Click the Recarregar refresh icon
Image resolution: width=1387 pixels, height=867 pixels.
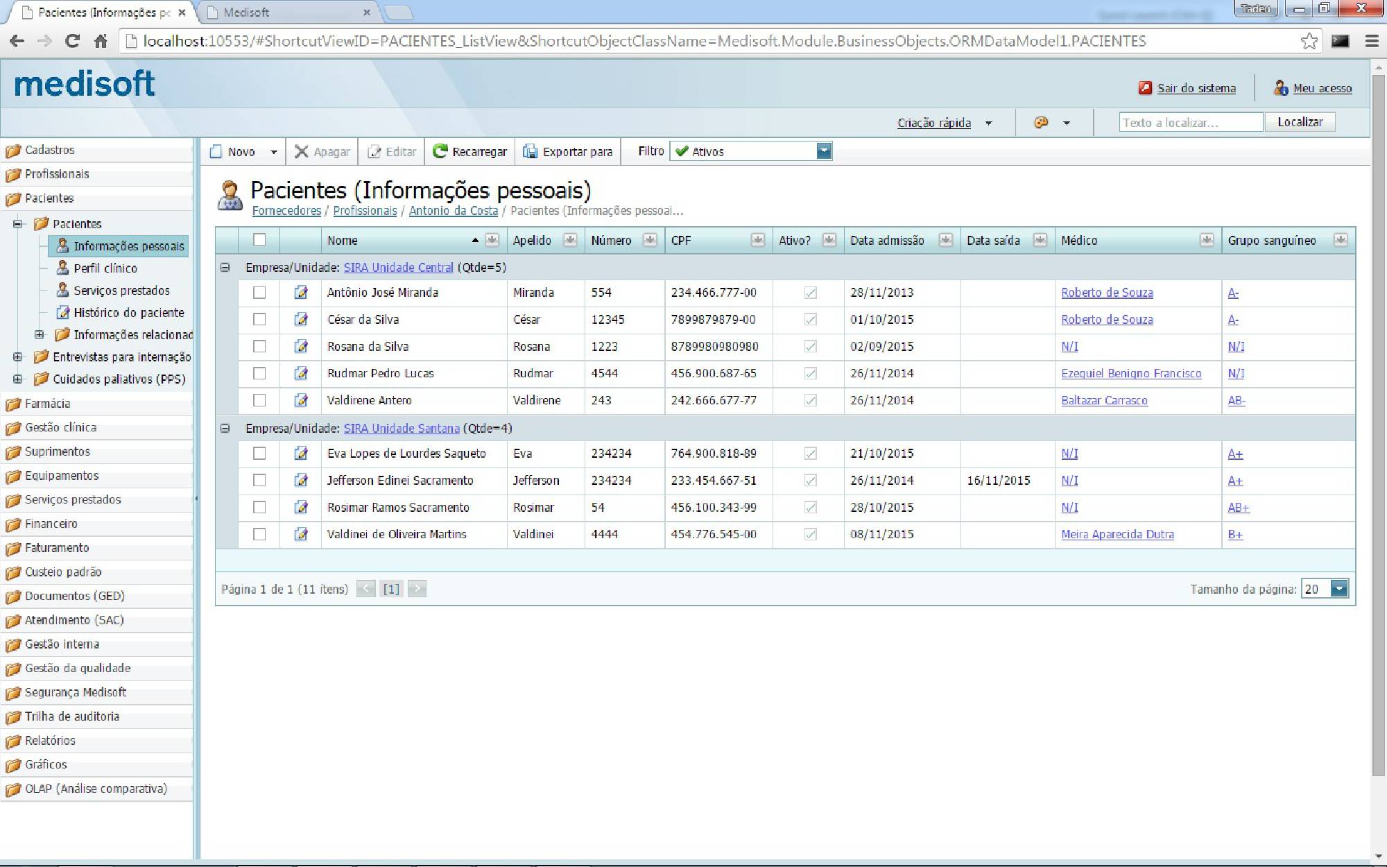[440, 151]
